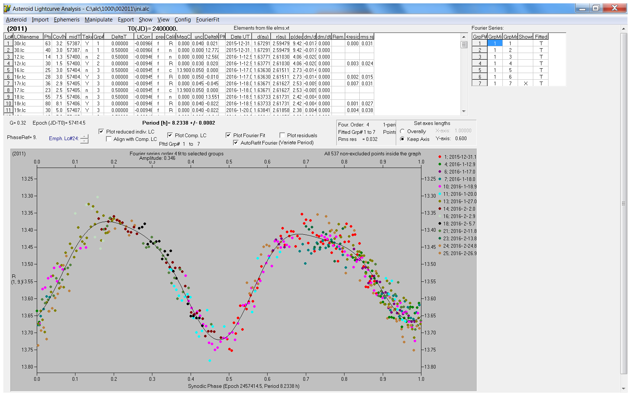Click the black legend marker for 2016-2-5.7
631x396 pixels.
coord(440,224)
